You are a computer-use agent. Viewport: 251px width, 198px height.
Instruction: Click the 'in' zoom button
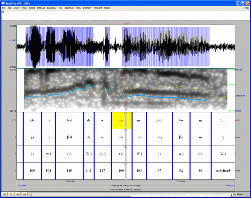(x=11, y=194)
